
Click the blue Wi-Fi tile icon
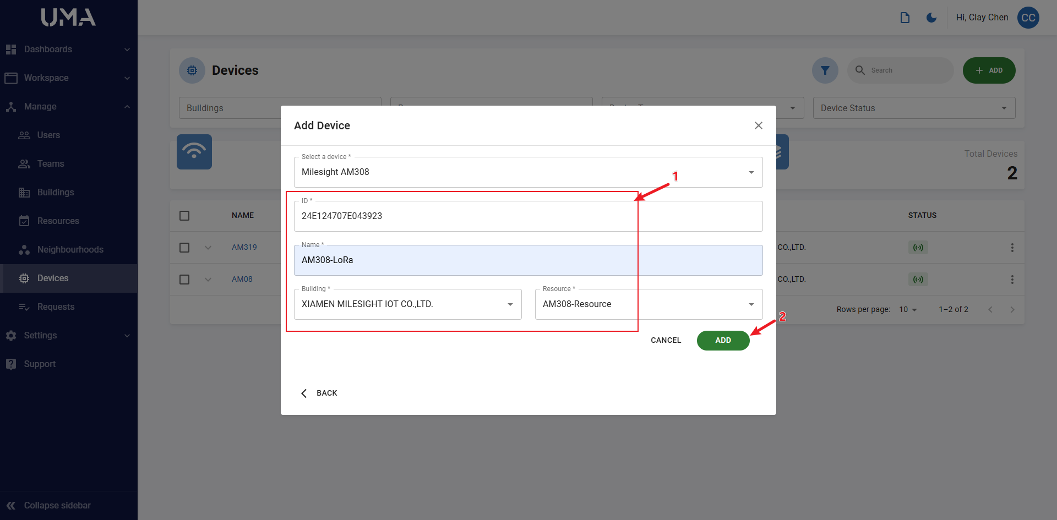click(x=194, y=152)
